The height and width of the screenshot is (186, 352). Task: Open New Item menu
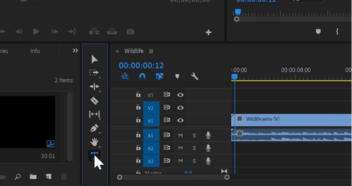coord(48,176)
